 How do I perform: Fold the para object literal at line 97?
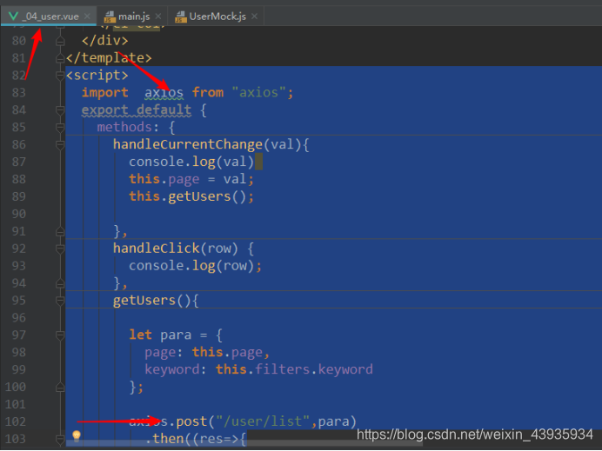(x=60, y=335)
